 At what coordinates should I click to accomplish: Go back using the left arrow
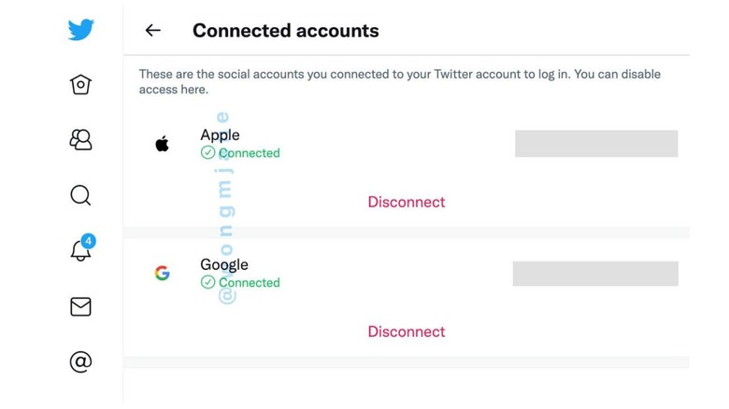coord(153,31)
